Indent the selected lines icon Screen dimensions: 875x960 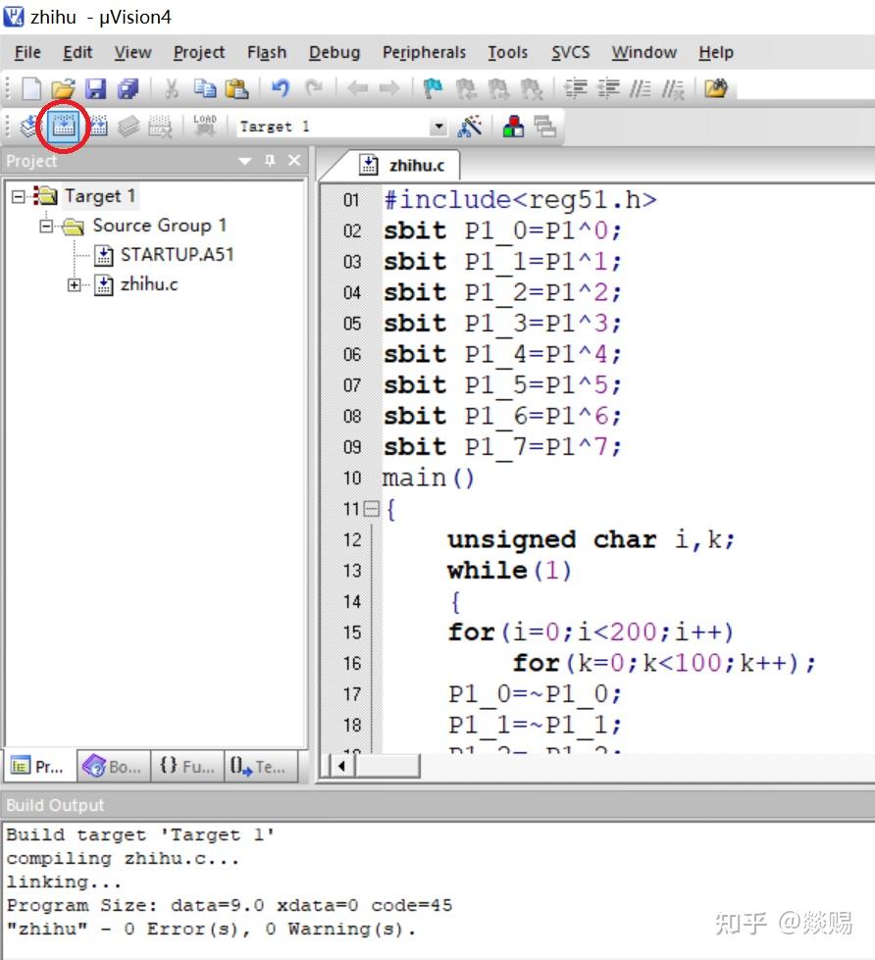click(x=576, y=89)
